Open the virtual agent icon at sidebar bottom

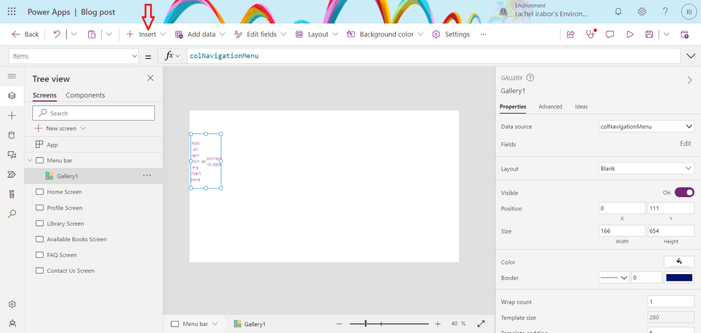pos(12,323)
